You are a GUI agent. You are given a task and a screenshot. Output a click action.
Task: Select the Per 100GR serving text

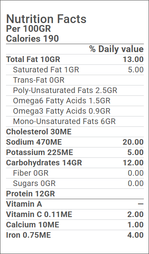pos(29,29)
